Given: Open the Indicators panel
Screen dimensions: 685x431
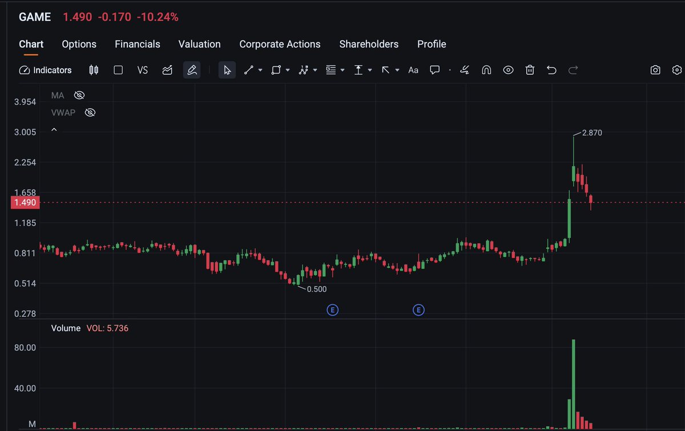Looking at the screenshot, I should [46, 70].
